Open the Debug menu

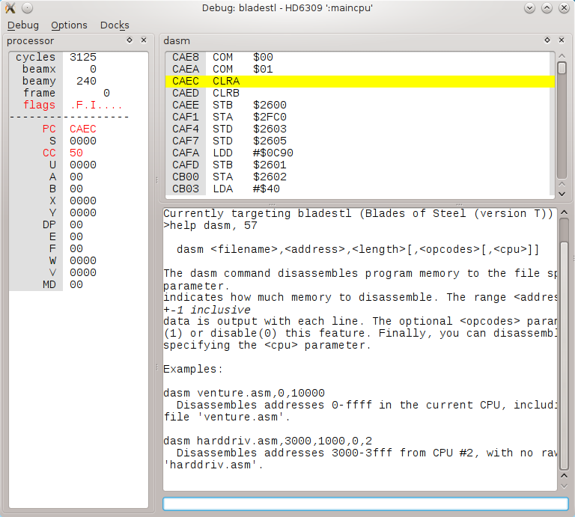[22, 25]
